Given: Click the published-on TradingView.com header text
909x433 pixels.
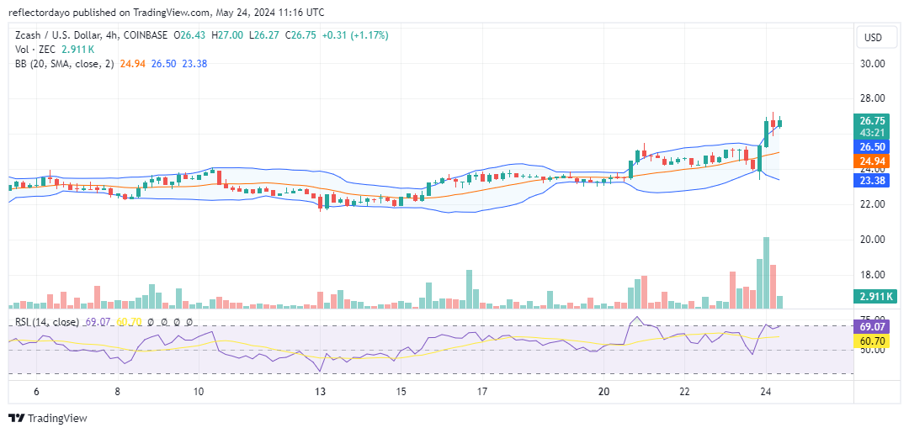Looking at the screenshot, I should [167, 12].
